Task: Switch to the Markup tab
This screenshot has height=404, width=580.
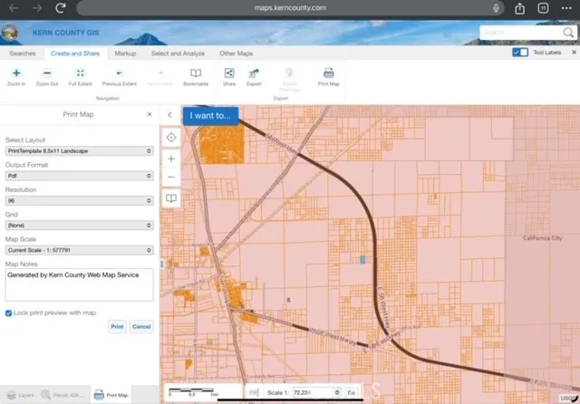Action: pyautogui.click(x=125, y=53)
